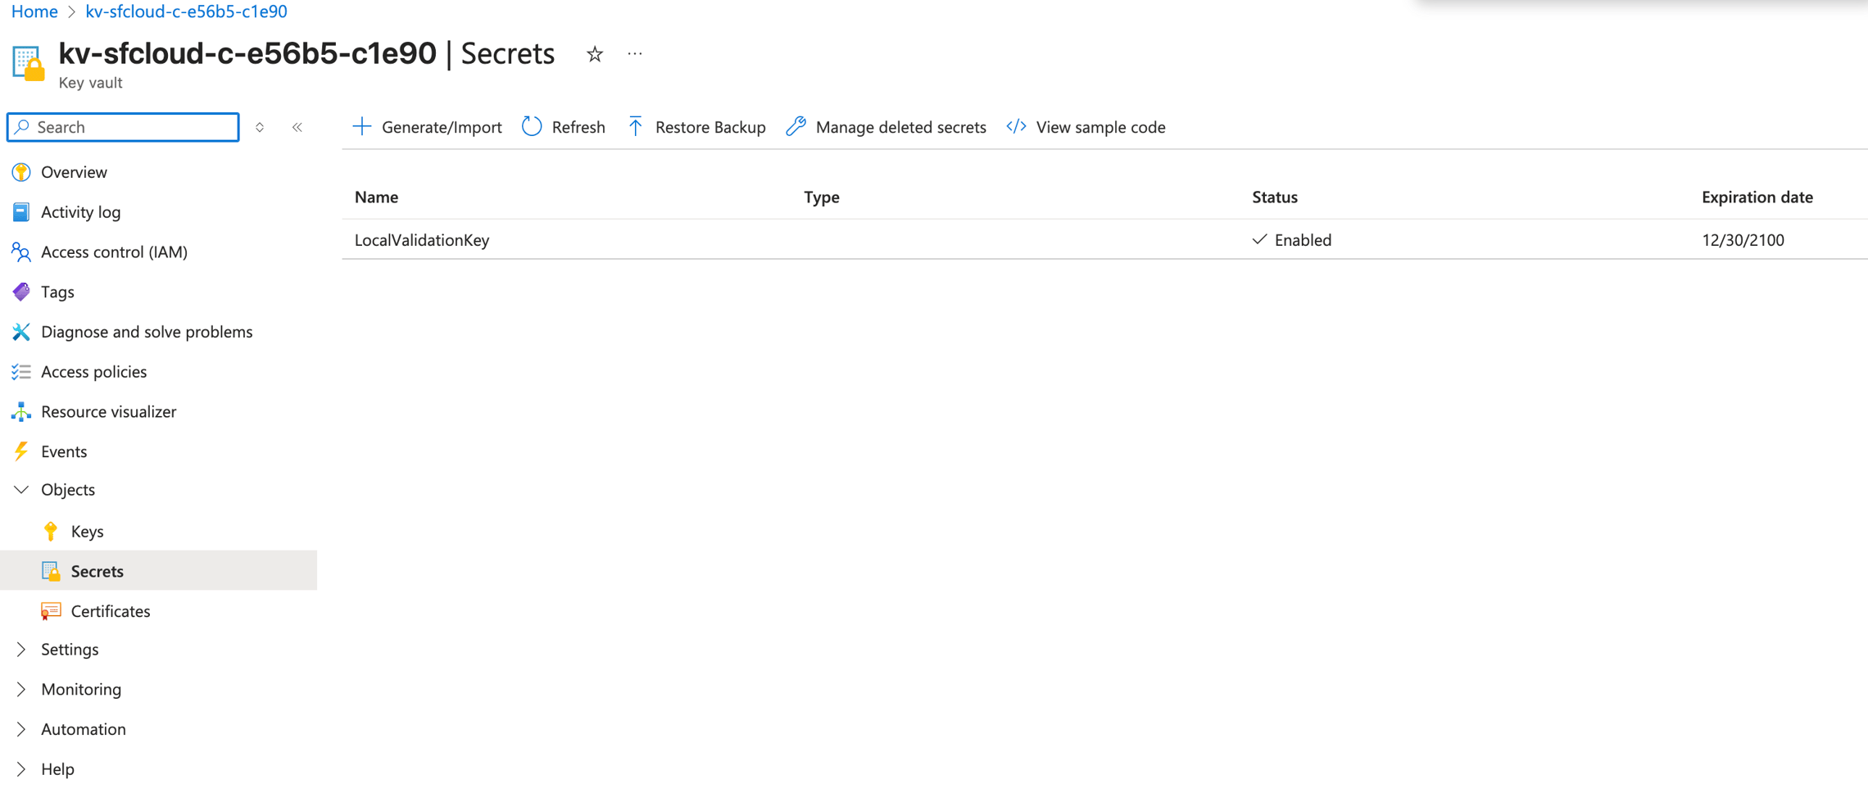The width and height of the screenshot is (1868, 811).
Task: Click the Status column header
Action: [1275, 197]
